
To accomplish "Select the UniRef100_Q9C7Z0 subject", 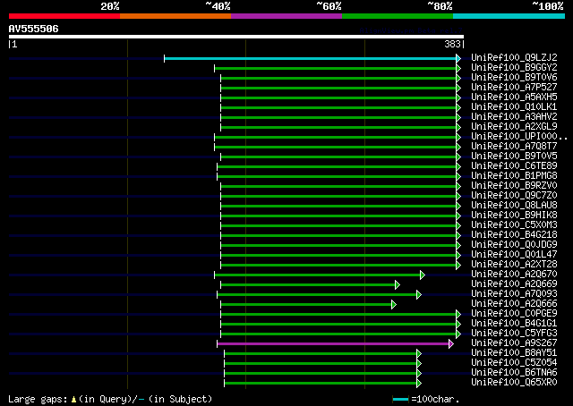I will click(x=514, y=196).
